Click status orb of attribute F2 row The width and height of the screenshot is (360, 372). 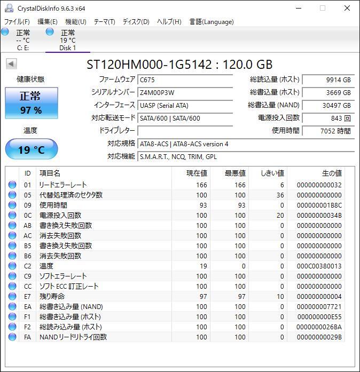click(x=12, y=327)
